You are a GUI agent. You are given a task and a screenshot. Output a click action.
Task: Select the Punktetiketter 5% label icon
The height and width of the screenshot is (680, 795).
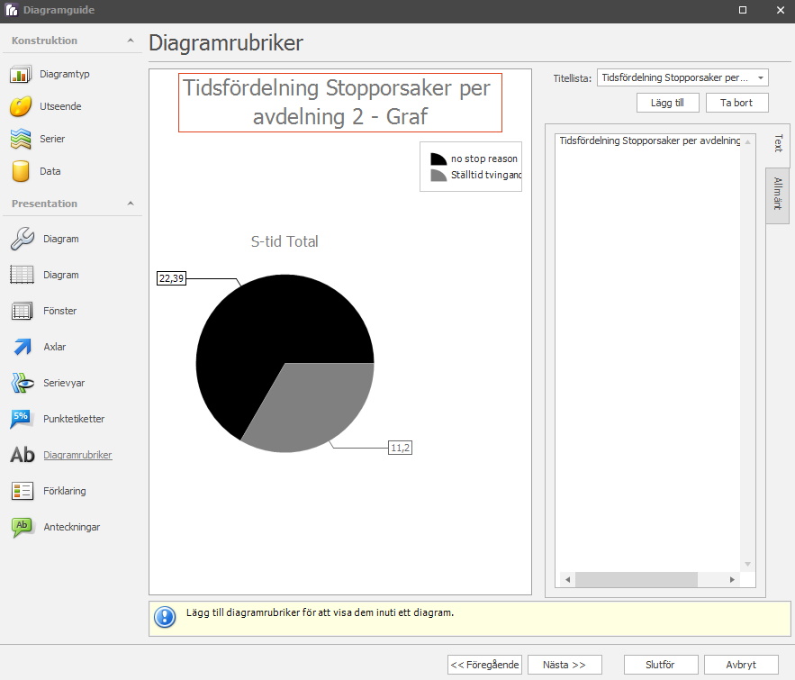click(22, 419)
